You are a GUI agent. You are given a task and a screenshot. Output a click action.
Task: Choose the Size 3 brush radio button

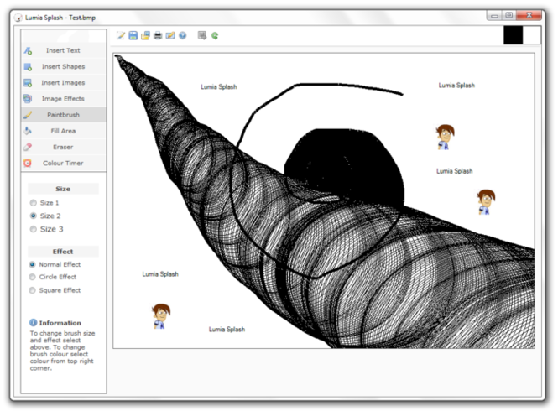tap(34, 229)
